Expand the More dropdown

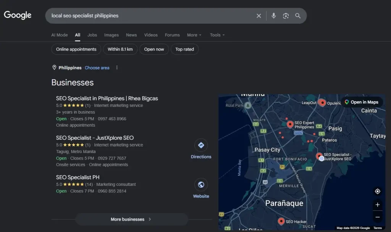(194, 35)
